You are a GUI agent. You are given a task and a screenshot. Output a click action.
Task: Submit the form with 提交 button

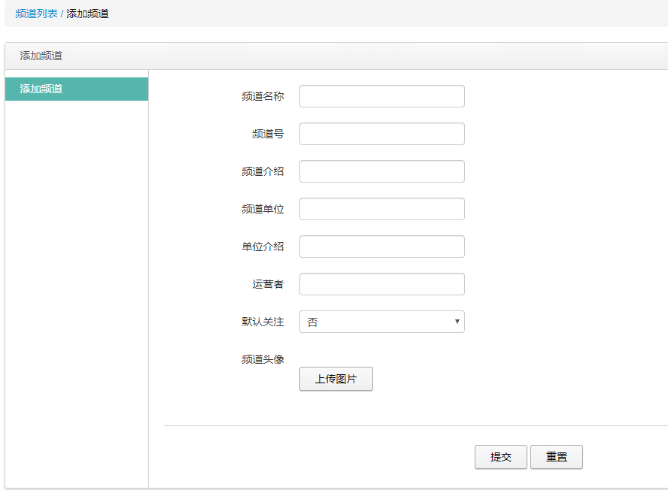pyautogui.click(x=500, y=457)
